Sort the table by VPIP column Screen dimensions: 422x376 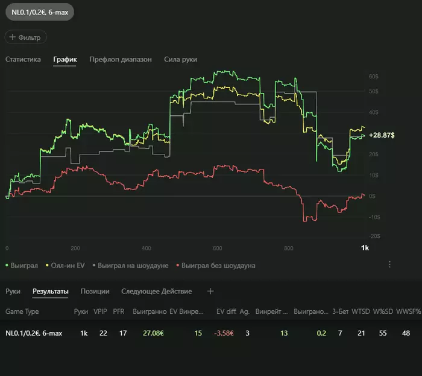click(x=100, y=311)
